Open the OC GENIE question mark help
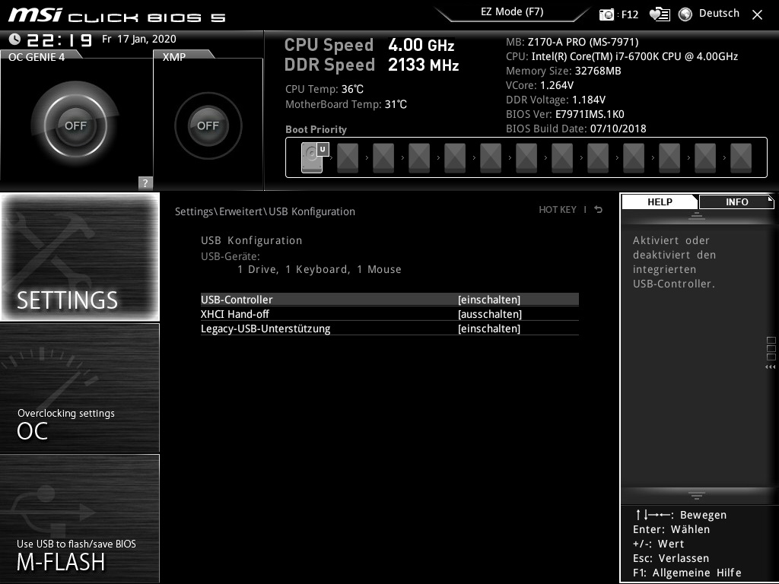This screenshot has width=779, height=584. point(145,182)
